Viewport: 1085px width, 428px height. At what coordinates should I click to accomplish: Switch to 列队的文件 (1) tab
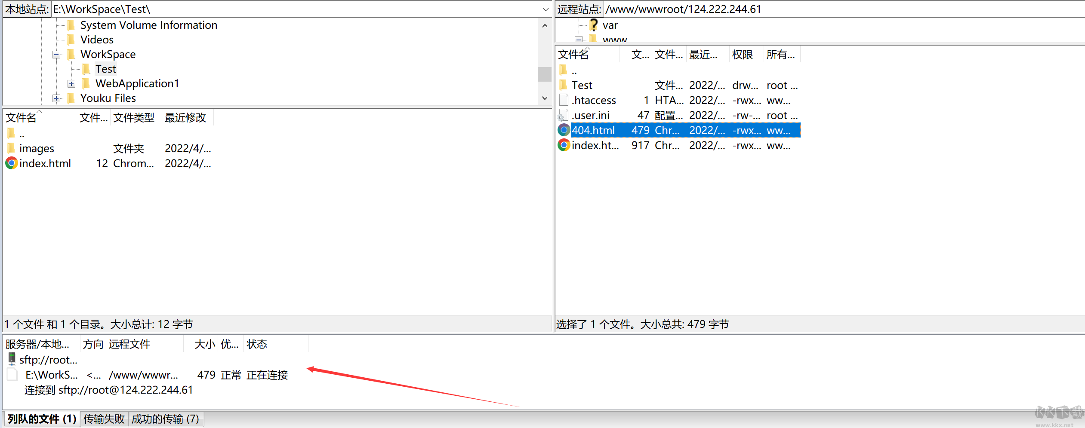pyautogui.click(x=42, y=419)
